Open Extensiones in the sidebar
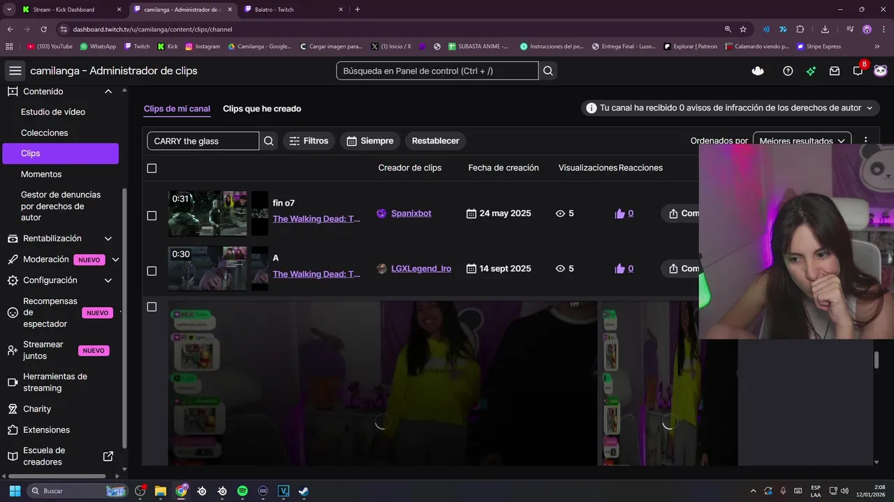The image size is (894, 502). [x=46, y=429]
